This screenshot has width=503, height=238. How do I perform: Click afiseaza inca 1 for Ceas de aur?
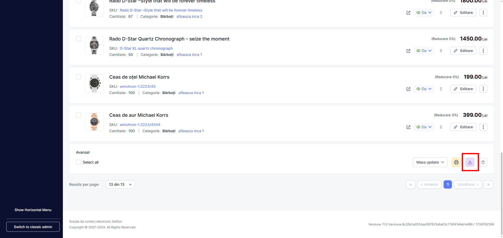point(191,131)
